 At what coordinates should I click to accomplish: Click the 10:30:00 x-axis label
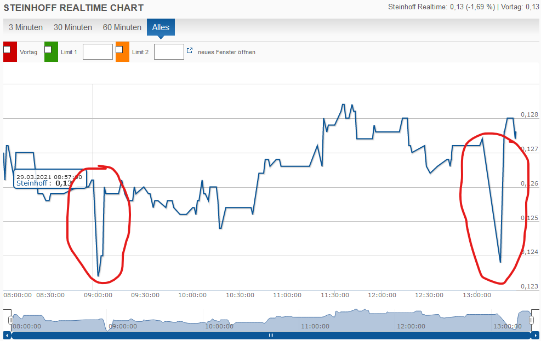[x=240, y=295]
